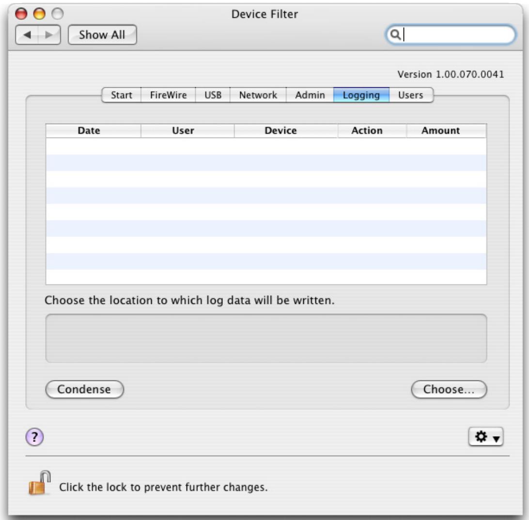Sort by the Amount column header

(446, 130)
